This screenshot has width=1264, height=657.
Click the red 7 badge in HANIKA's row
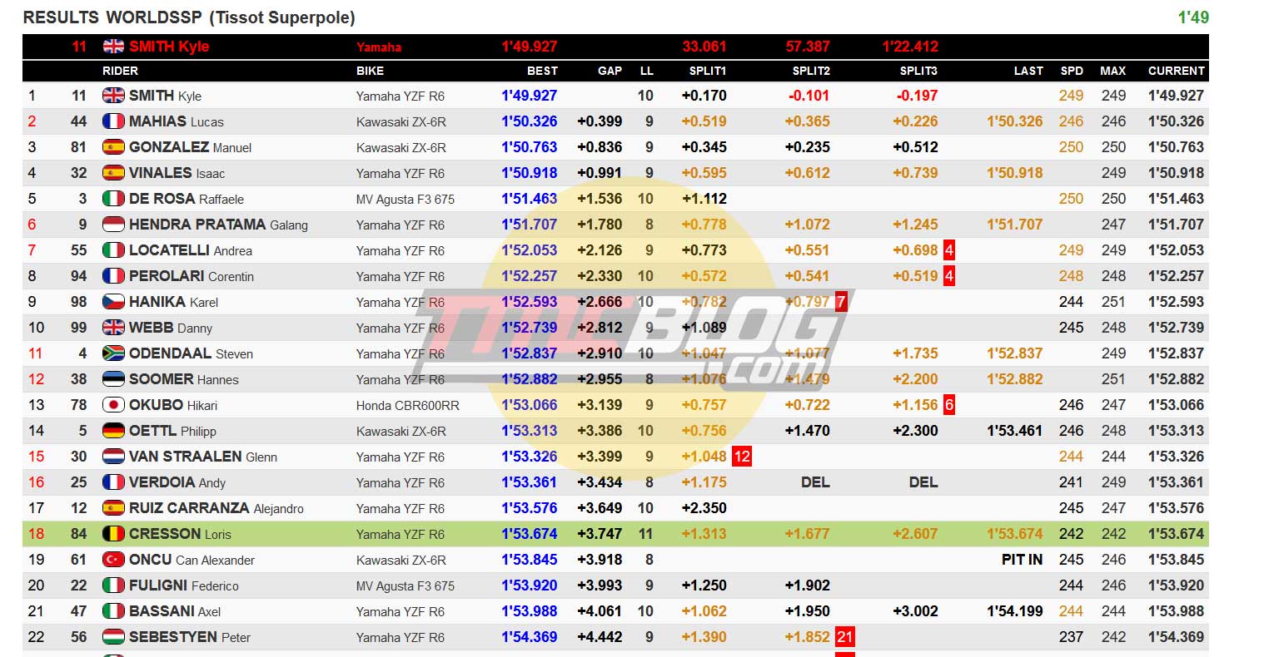pos(841,302)
